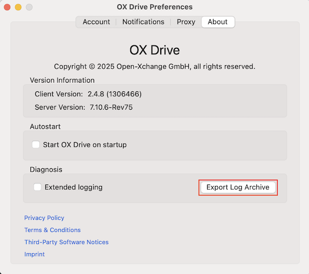Click the Version Information label
The height and width of the screenshot is (274, 309).
click(x=62, y=80)
